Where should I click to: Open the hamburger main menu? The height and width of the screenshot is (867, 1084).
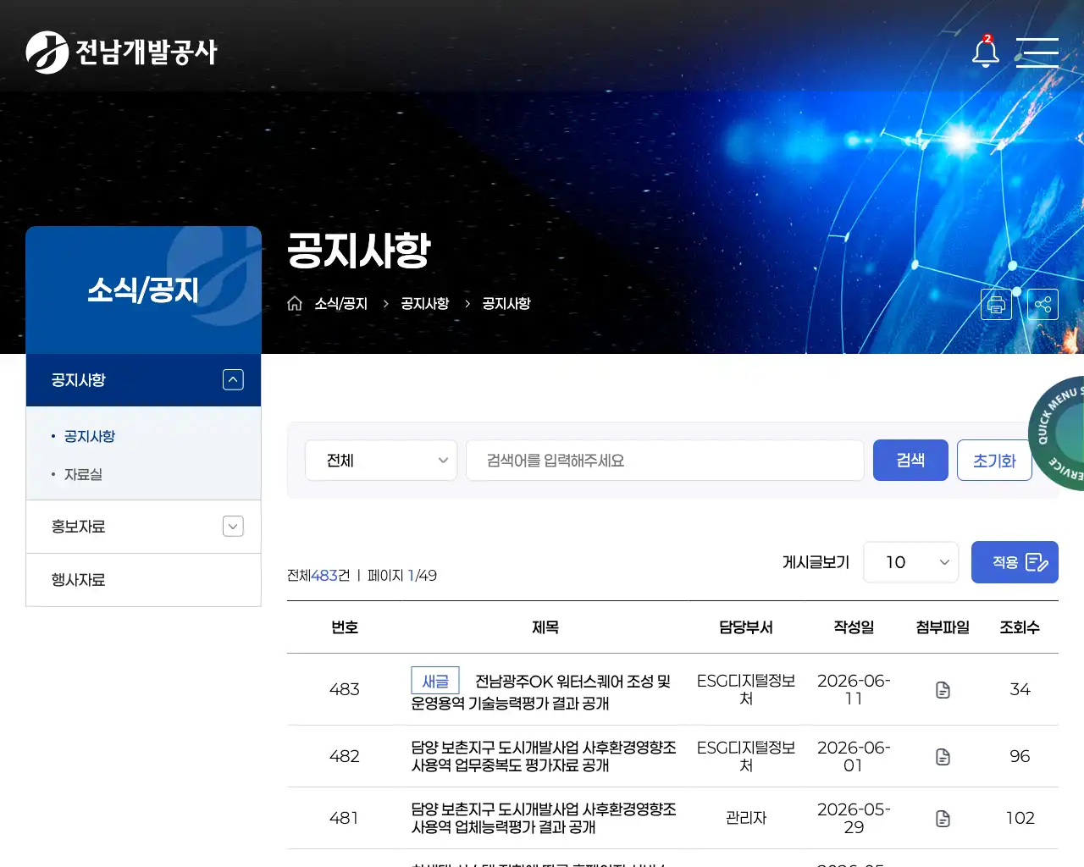coord(1037,52)
